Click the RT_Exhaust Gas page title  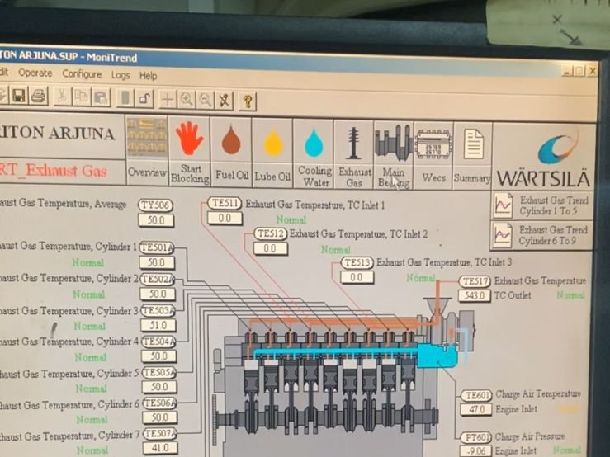pos(53,171)
